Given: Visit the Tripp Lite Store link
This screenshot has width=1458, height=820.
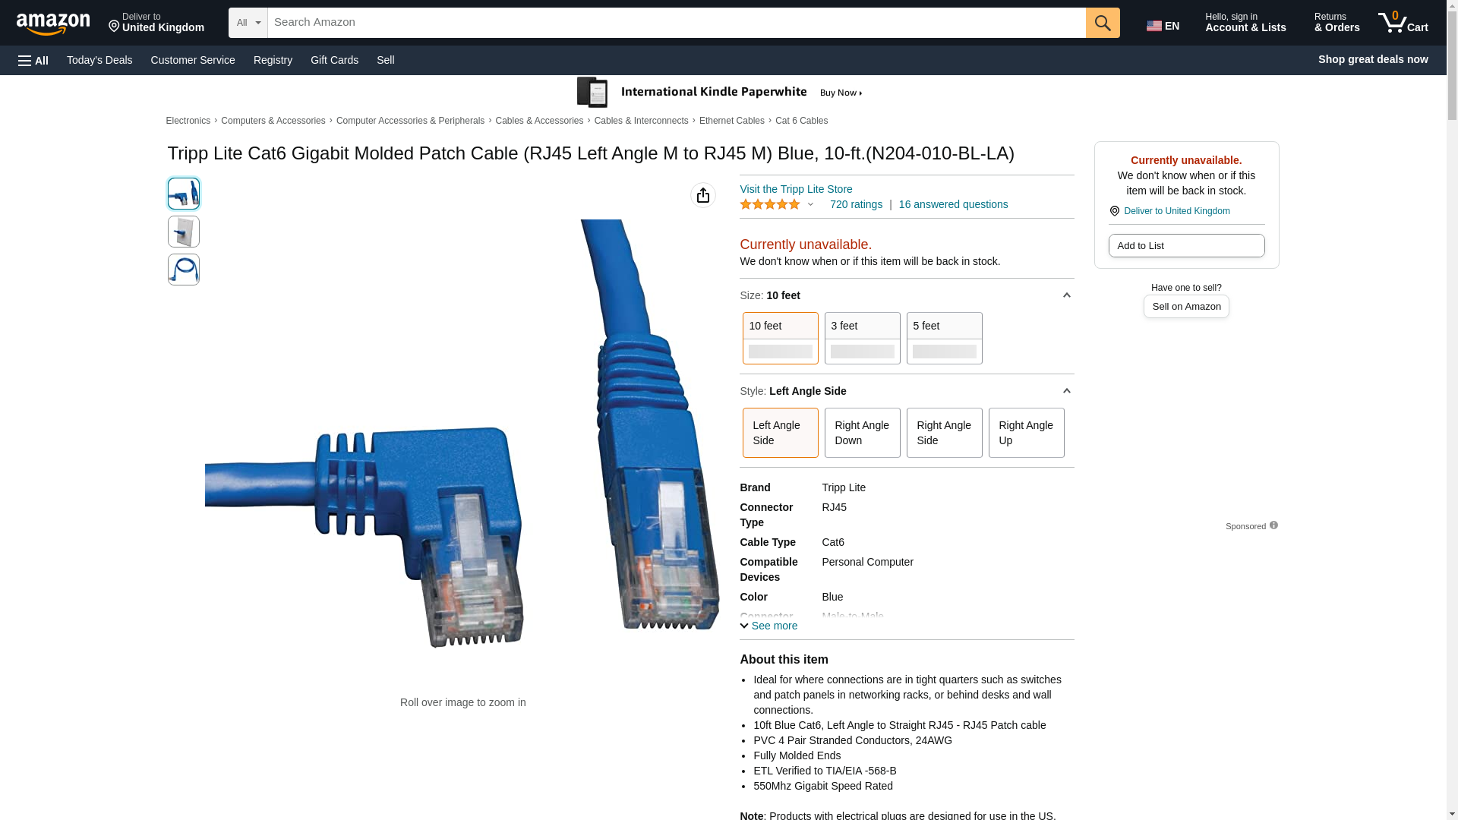Looking at the screenshot, I should (x=796, y=189).
